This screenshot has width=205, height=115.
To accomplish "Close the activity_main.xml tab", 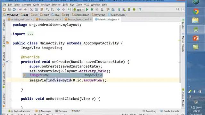I will (31, 19).
